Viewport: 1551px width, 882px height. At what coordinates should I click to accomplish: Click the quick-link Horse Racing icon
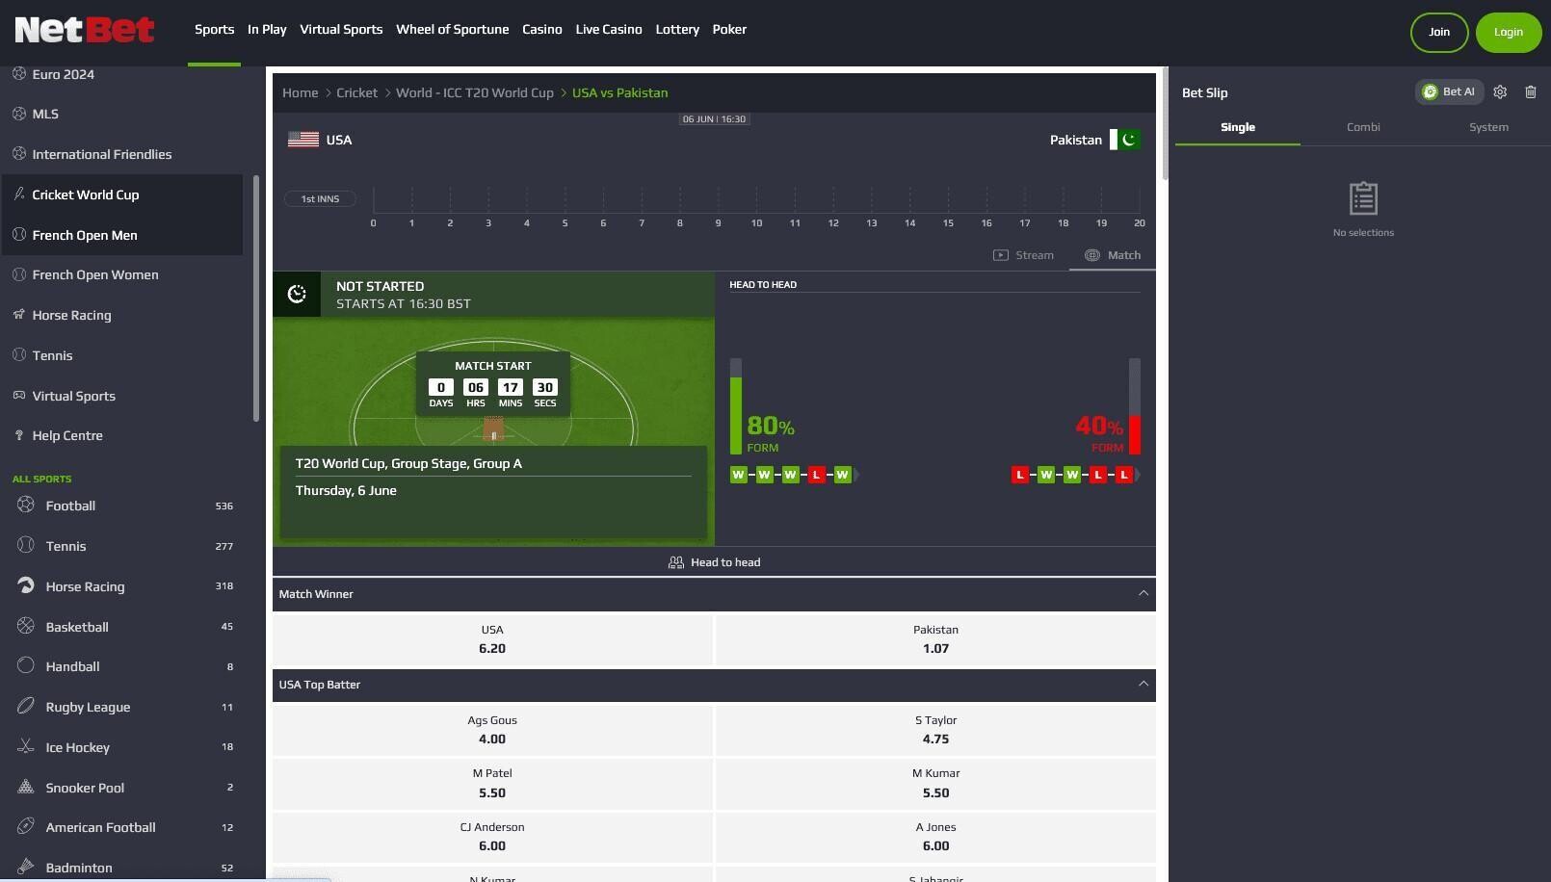[x=18, y=315]
